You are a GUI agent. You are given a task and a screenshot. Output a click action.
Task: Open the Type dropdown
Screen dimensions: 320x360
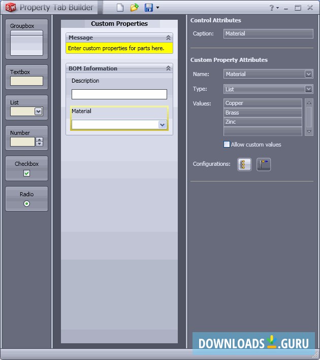coord(308,89)
